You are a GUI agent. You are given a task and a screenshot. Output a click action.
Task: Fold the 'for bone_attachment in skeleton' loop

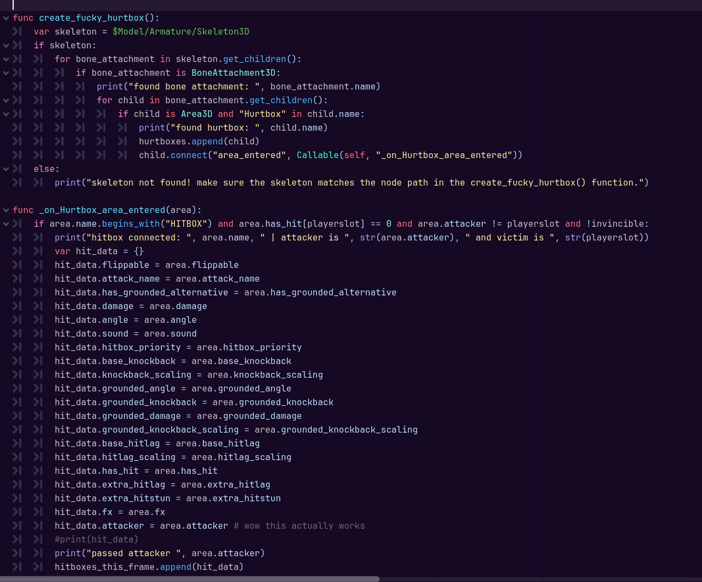click(x=6, y=59)
